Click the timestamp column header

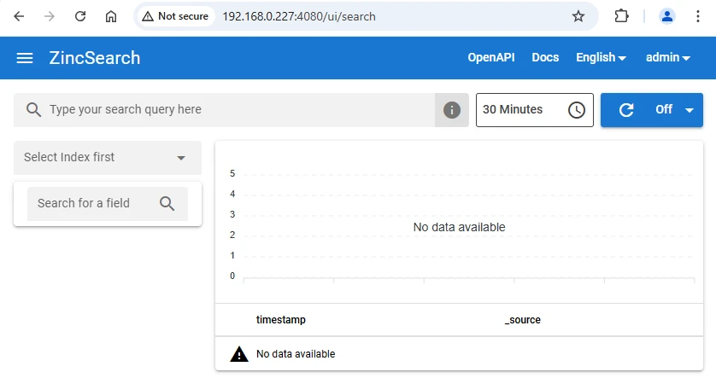point(281,320)
